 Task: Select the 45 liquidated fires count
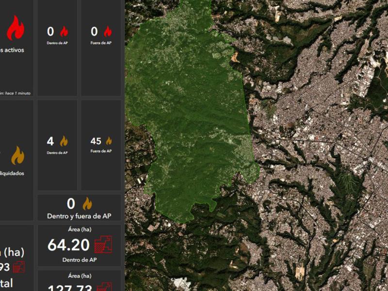(96, 141)
